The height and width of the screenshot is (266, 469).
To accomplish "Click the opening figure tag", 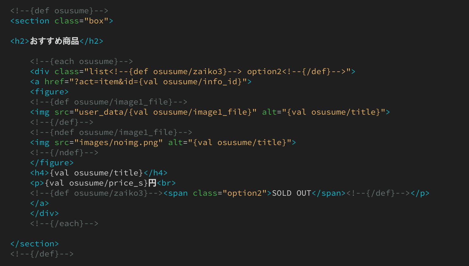I will (49, 92).
